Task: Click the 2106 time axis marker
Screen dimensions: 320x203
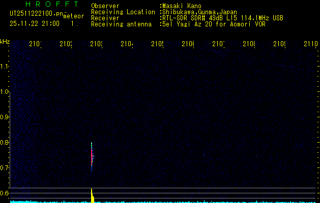Action: tap(188, 44)
